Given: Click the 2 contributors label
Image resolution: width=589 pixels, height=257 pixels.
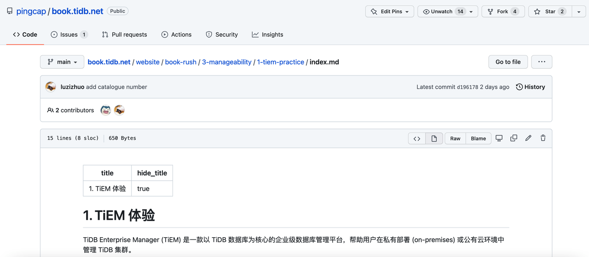Looking at the screenshot, I should (x=70, y=110).
